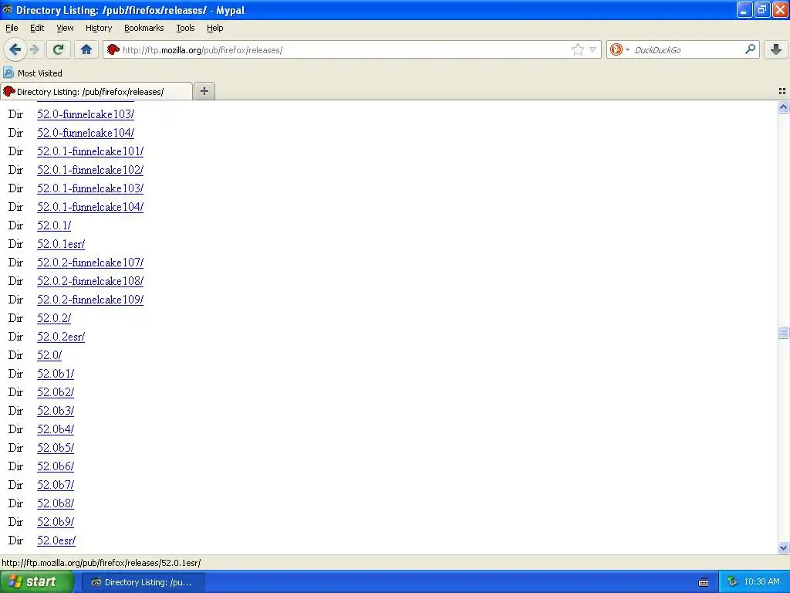Open the 52.0b6/ directory link

pos(56,466)
